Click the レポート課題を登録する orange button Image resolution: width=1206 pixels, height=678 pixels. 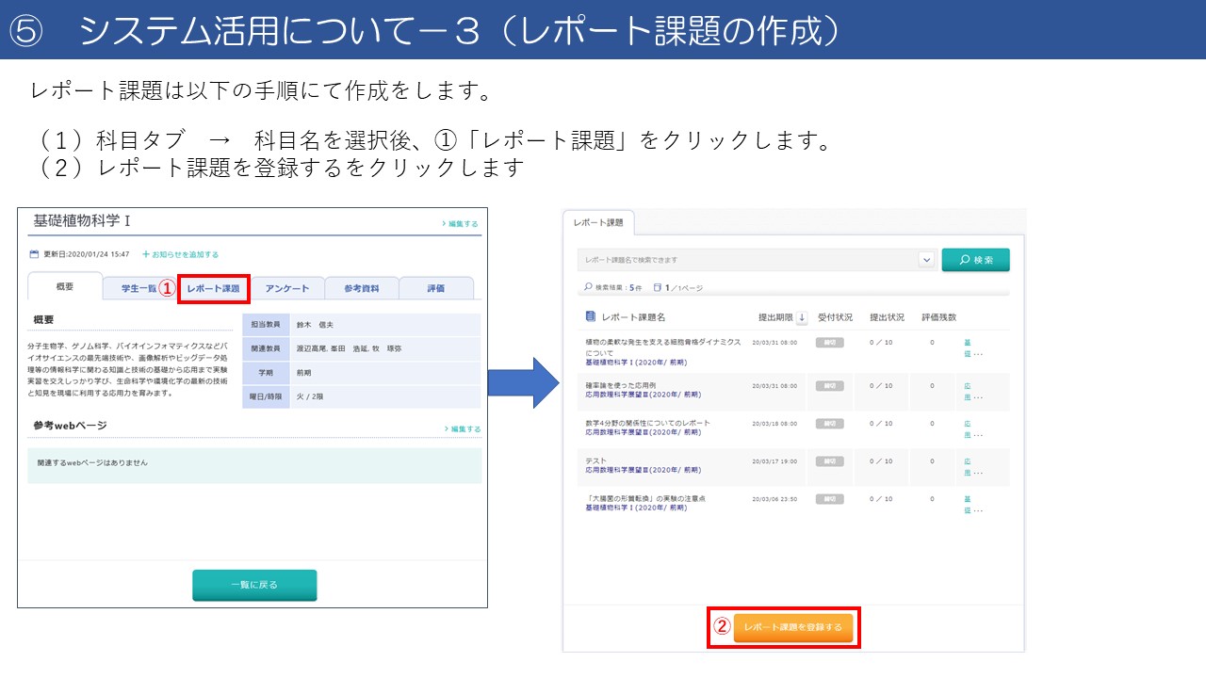point(793,627)
